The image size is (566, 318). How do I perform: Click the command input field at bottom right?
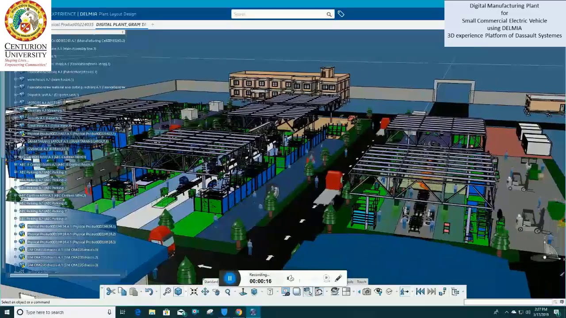point(509,302)
